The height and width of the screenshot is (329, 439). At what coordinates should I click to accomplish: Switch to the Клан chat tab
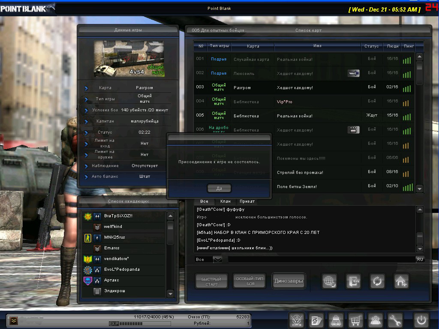click(226, 201)
